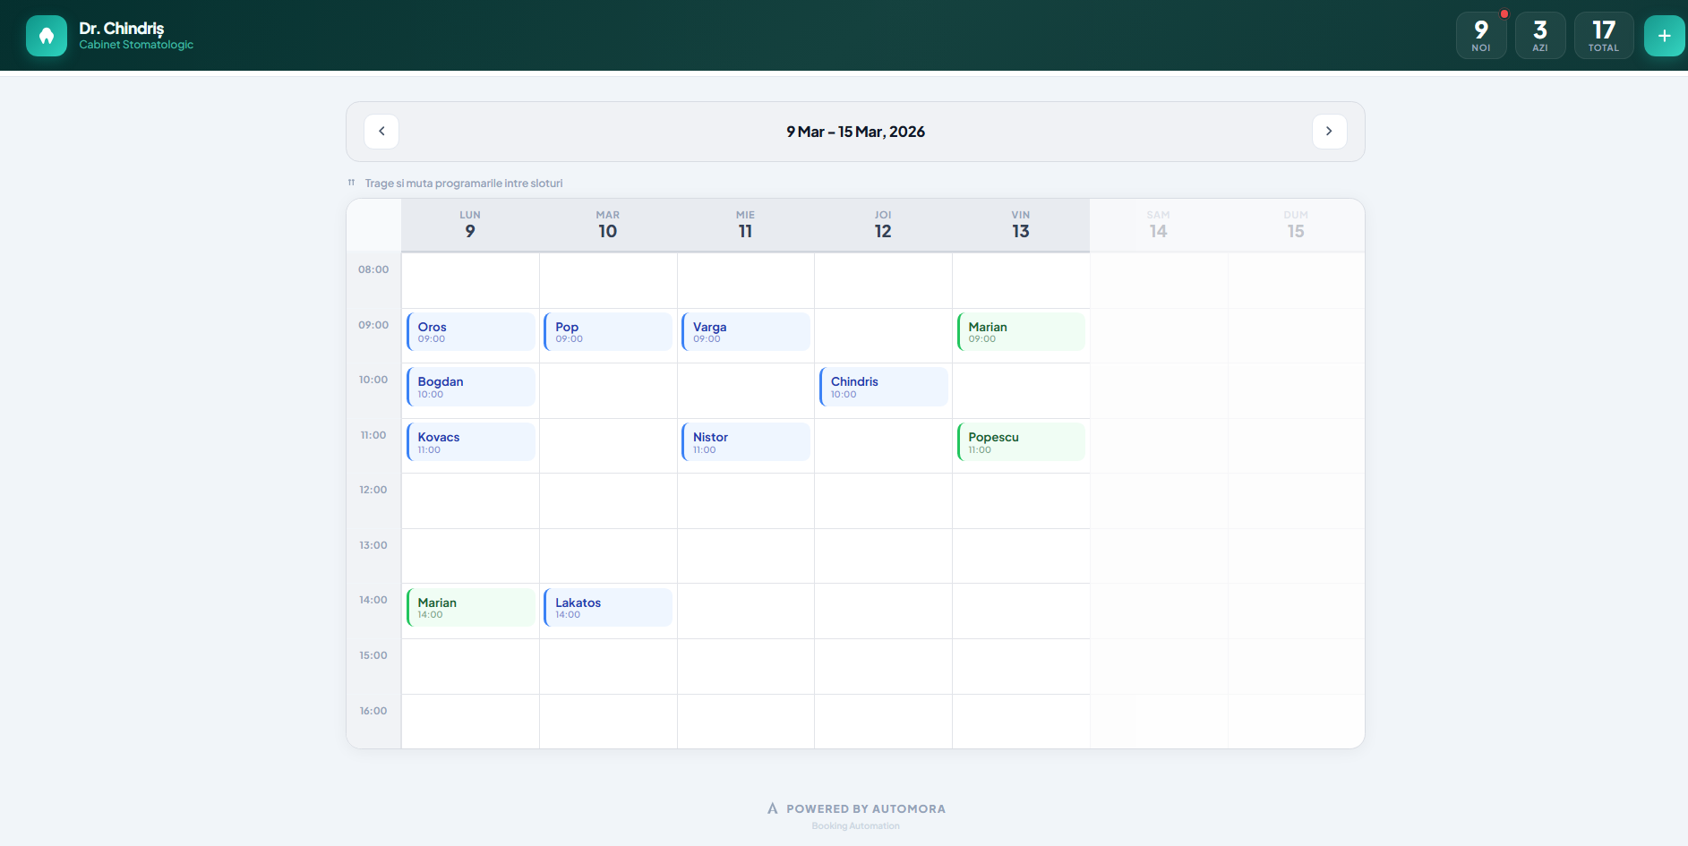The image size is (1688, 846).
Task: Click the drag-and-drop arrows hint icon
Action: tap(350, 182)
